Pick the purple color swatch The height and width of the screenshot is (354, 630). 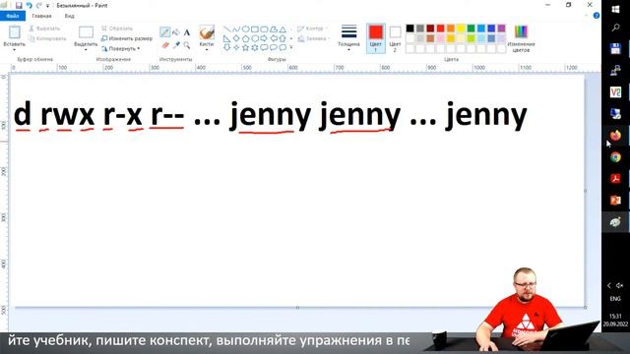(501, 29)
